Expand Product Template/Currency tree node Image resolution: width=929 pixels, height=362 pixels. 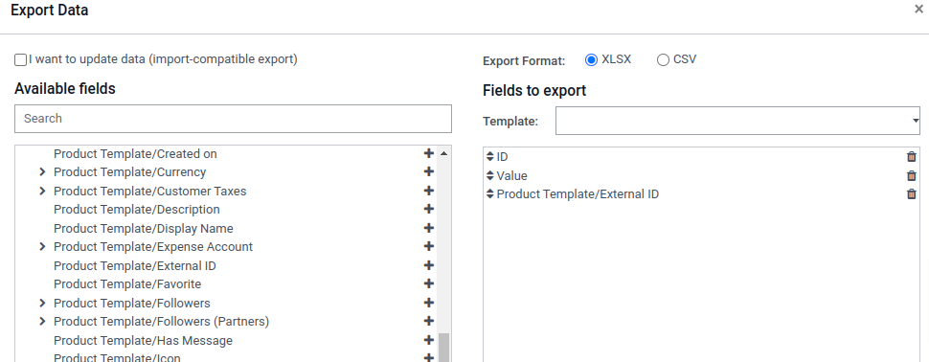pos(42,171)
